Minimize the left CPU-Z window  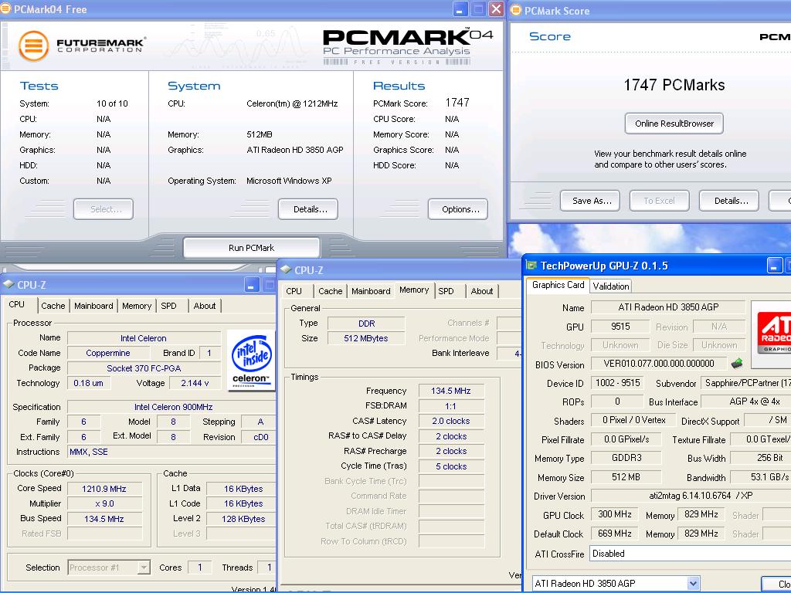point(253,285)
